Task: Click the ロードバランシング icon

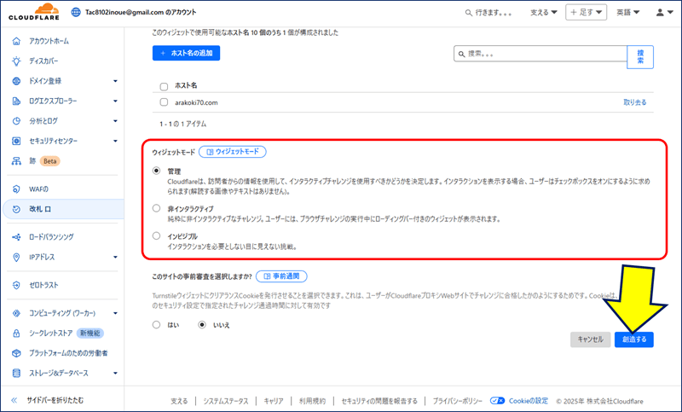Action: pos(16,237)
